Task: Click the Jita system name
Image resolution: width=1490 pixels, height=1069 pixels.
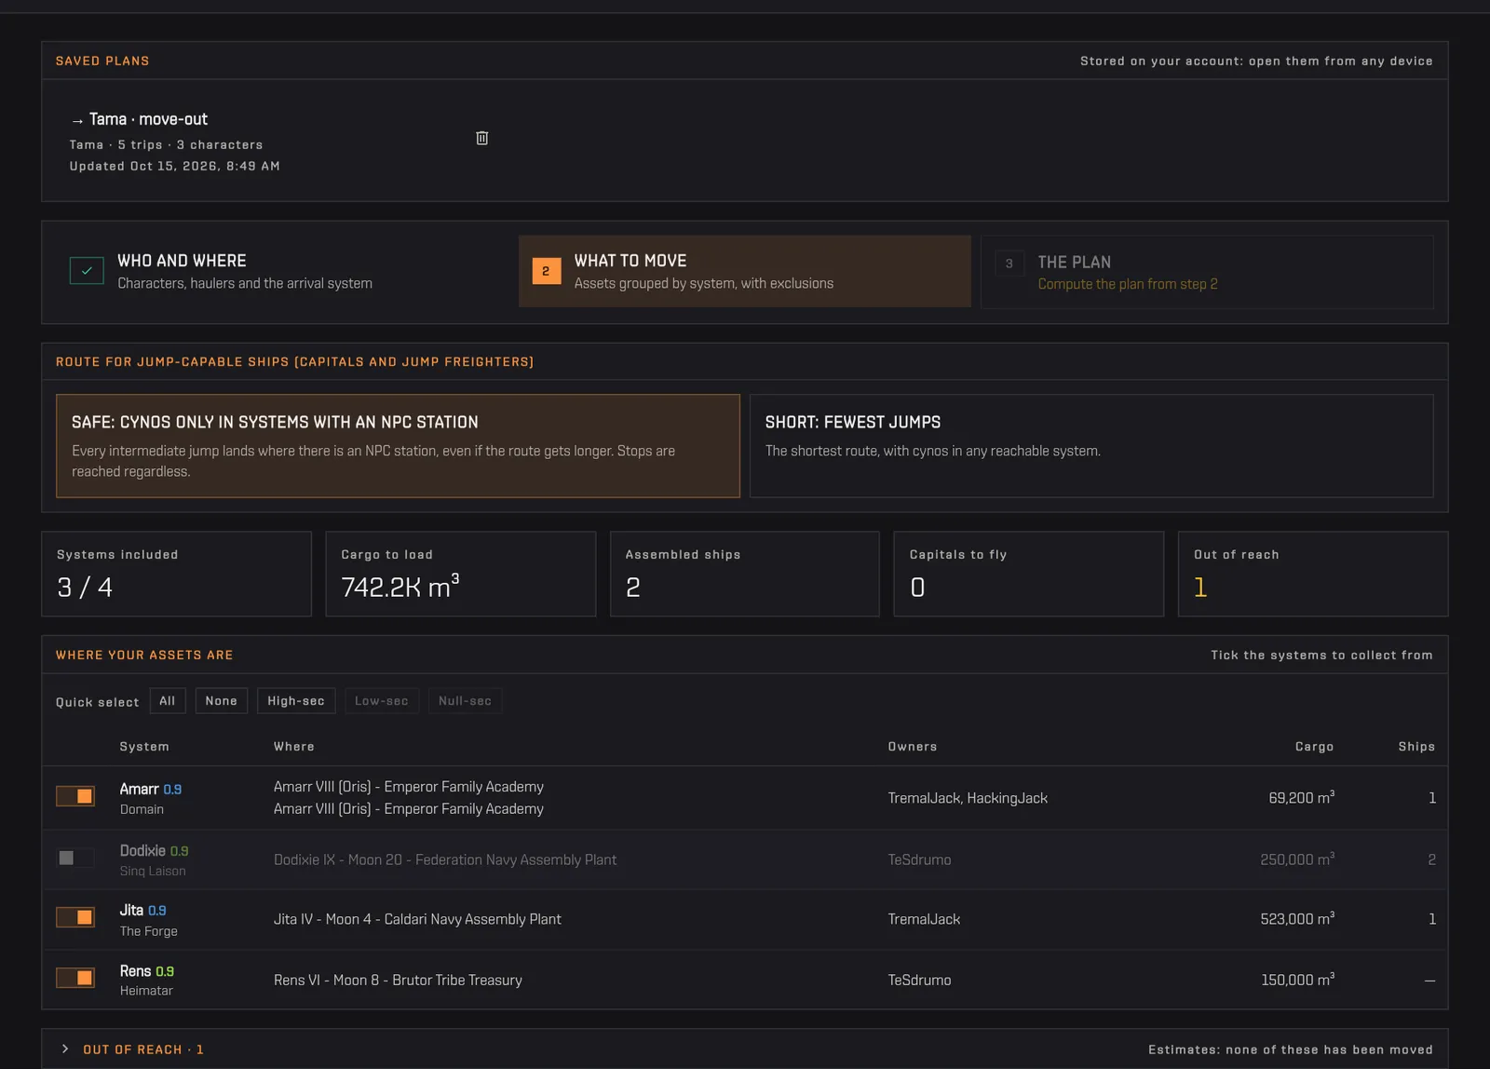Action: [131, 910]
